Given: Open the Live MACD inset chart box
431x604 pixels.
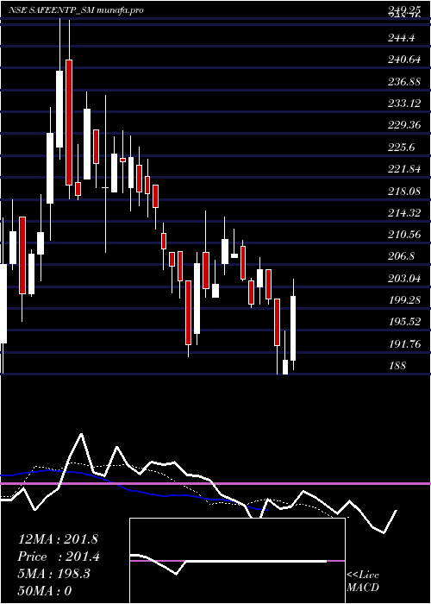Looking at the screenshot, I should (237, 561).
